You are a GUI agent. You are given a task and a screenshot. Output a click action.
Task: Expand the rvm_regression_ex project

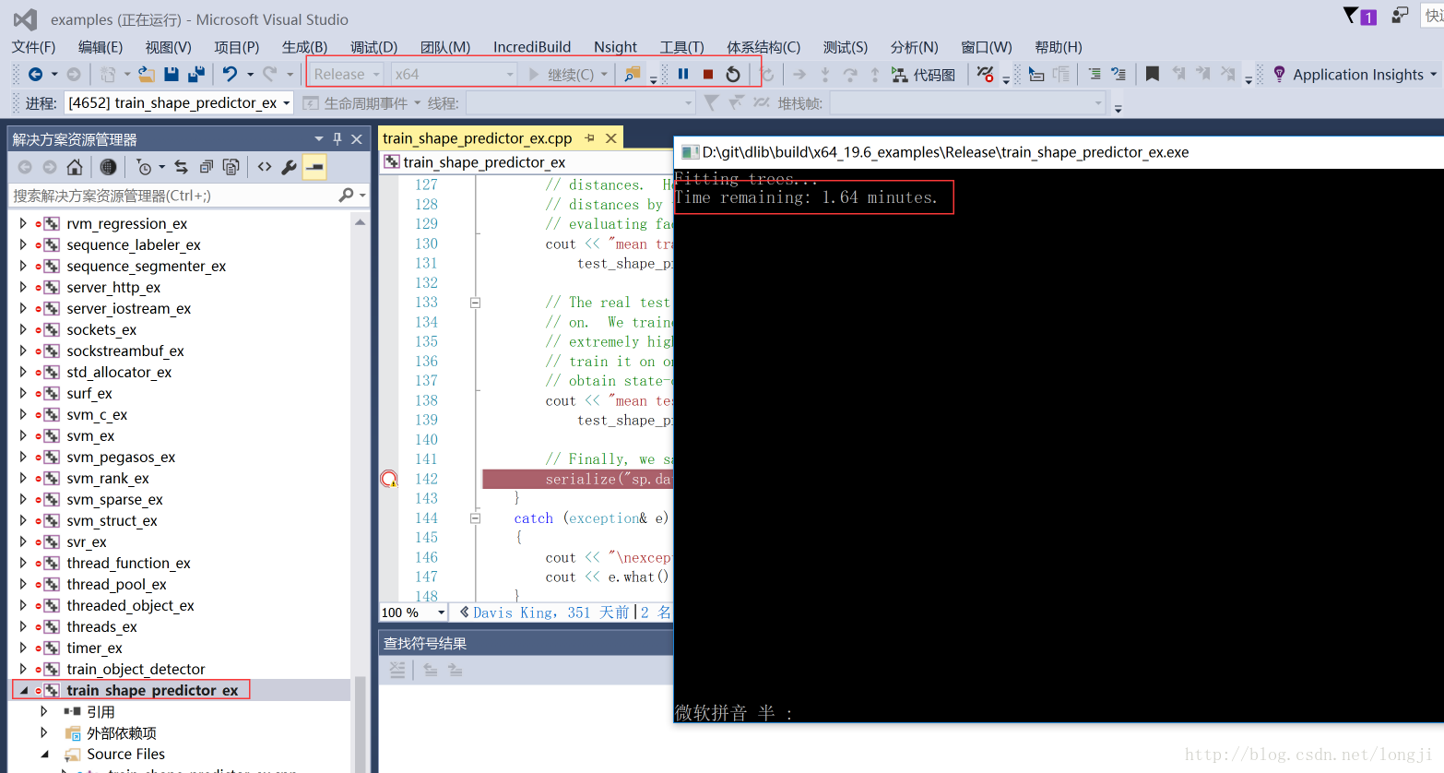[23, 223]
